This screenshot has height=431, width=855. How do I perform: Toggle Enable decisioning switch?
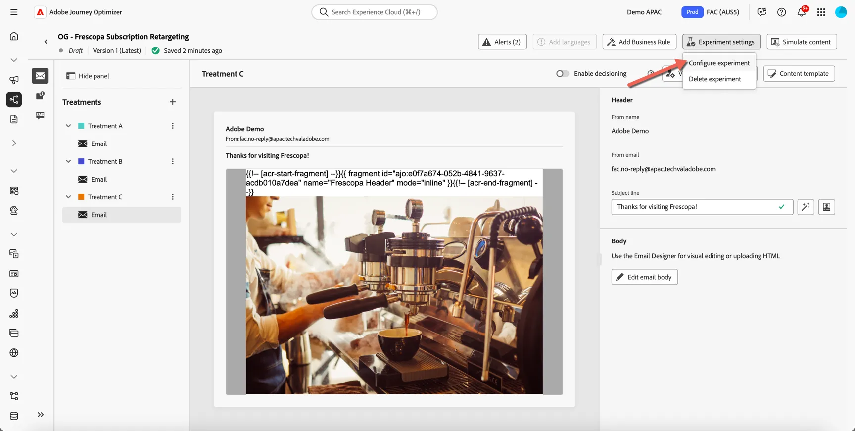(x=562, y=74)
